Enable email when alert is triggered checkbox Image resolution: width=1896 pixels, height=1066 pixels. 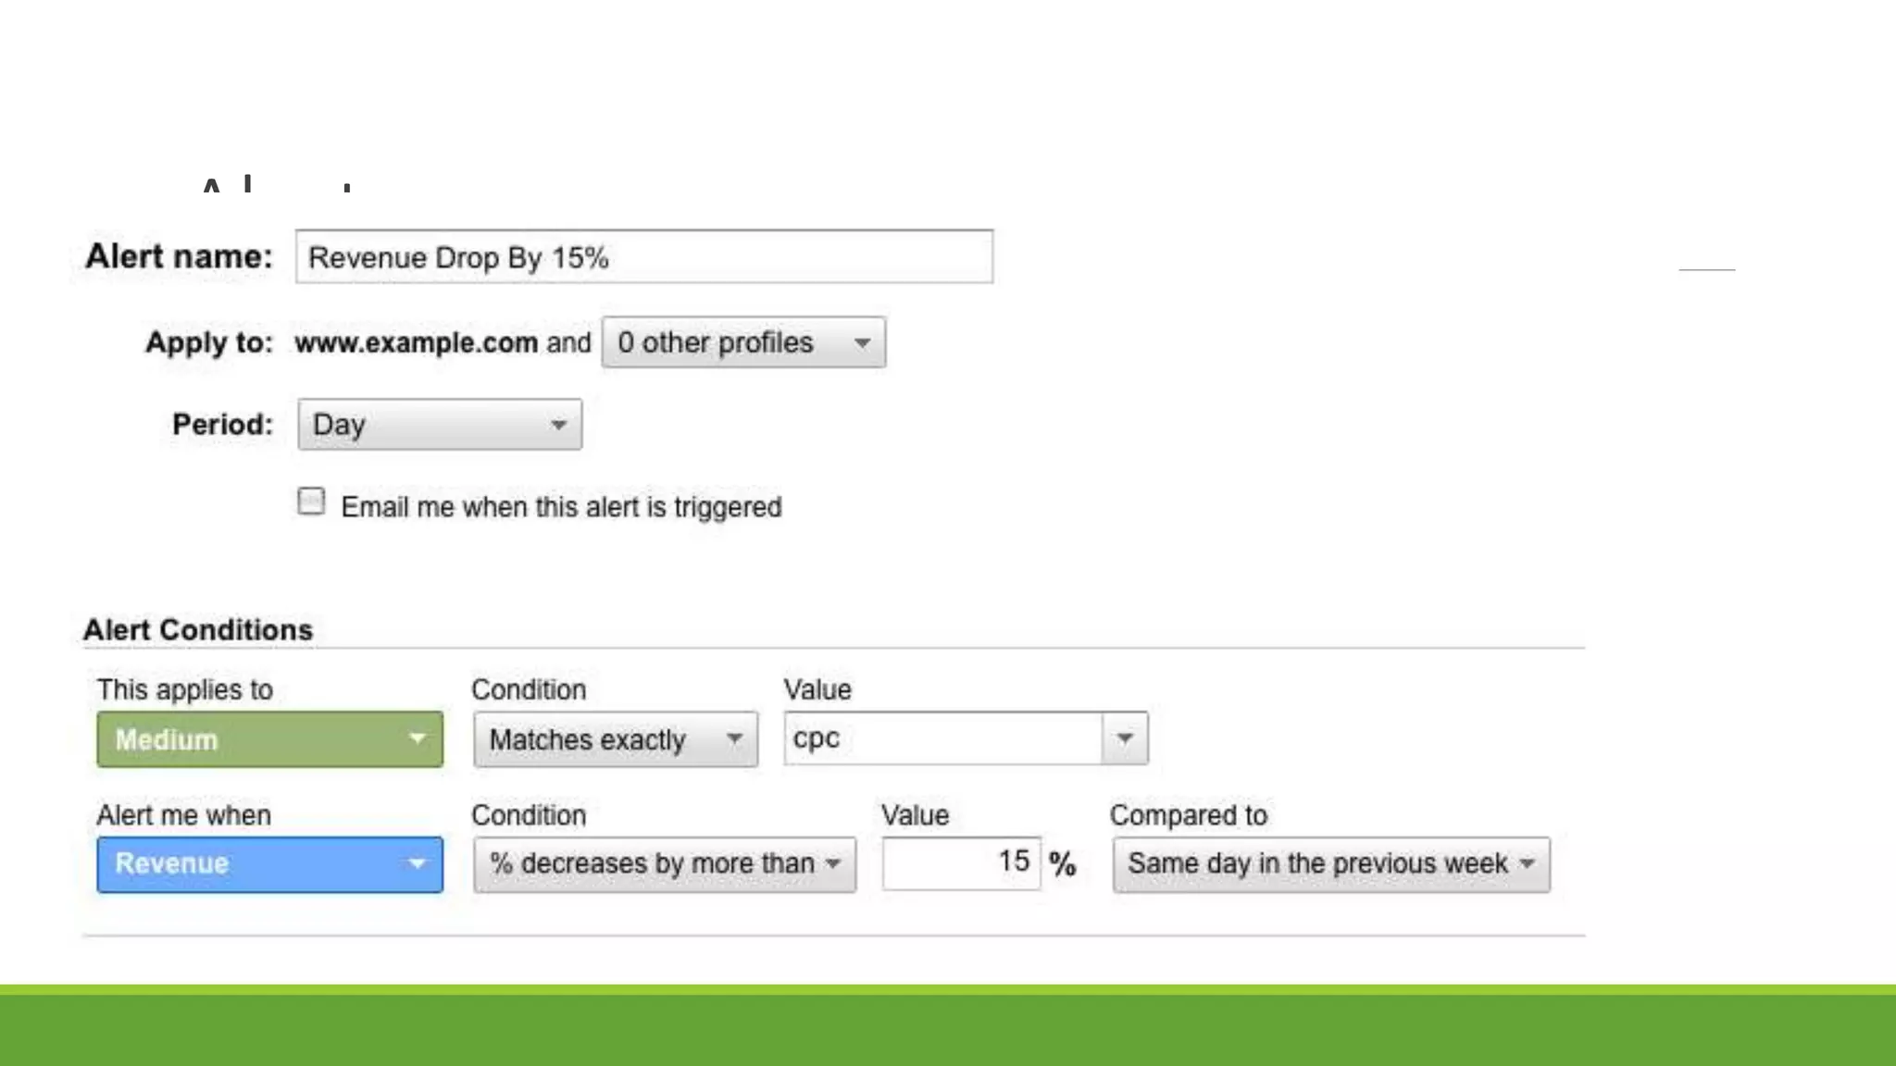point(311,502)
